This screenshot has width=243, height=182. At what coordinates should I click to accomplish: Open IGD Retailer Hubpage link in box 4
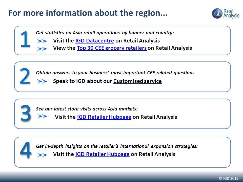(x=103, y=154)
